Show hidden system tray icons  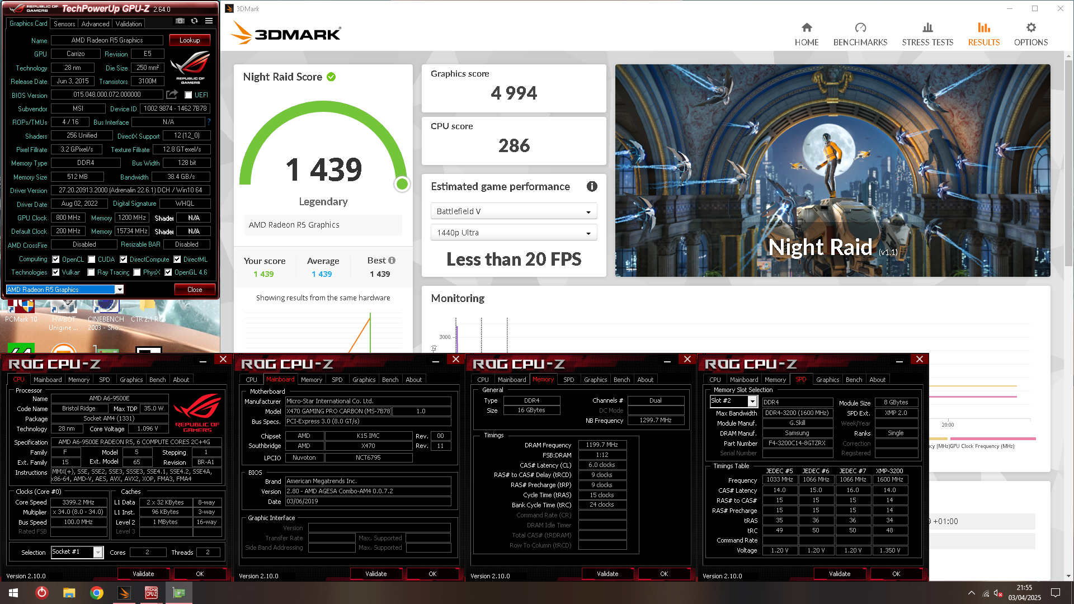(972, 593)
